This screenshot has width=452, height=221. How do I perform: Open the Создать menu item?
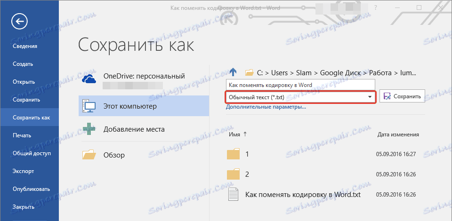tap(23, 64)
